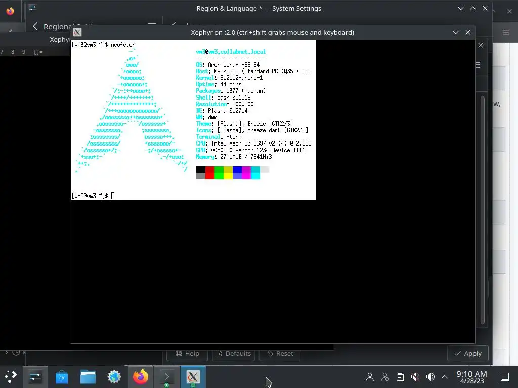
Task: Click the 'Memory: 2701MiB / 7941MiB' line
Action: (x=234, y=157)
